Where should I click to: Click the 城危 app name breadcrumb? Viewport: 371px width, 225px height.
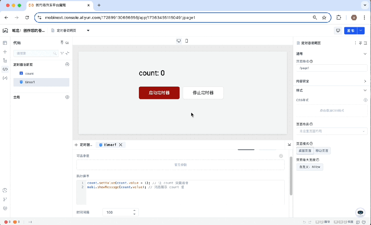(29, 31)
